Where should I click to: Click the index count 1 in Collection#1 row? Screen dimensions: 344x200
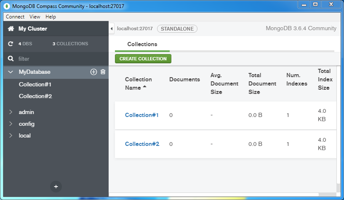point(288,115)
